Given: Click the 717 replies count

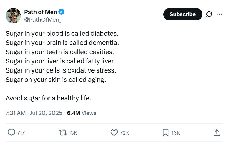Looking at the screenshot, I should pyautogui.click(x=21, y=133).
